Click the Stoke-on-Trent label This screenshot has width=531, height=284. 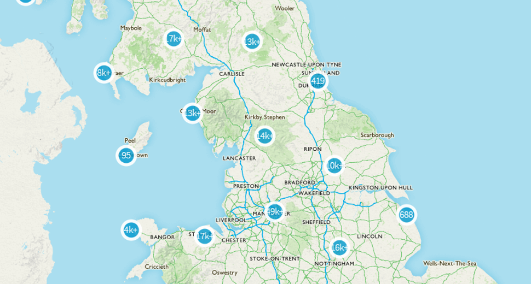(275, 259)
